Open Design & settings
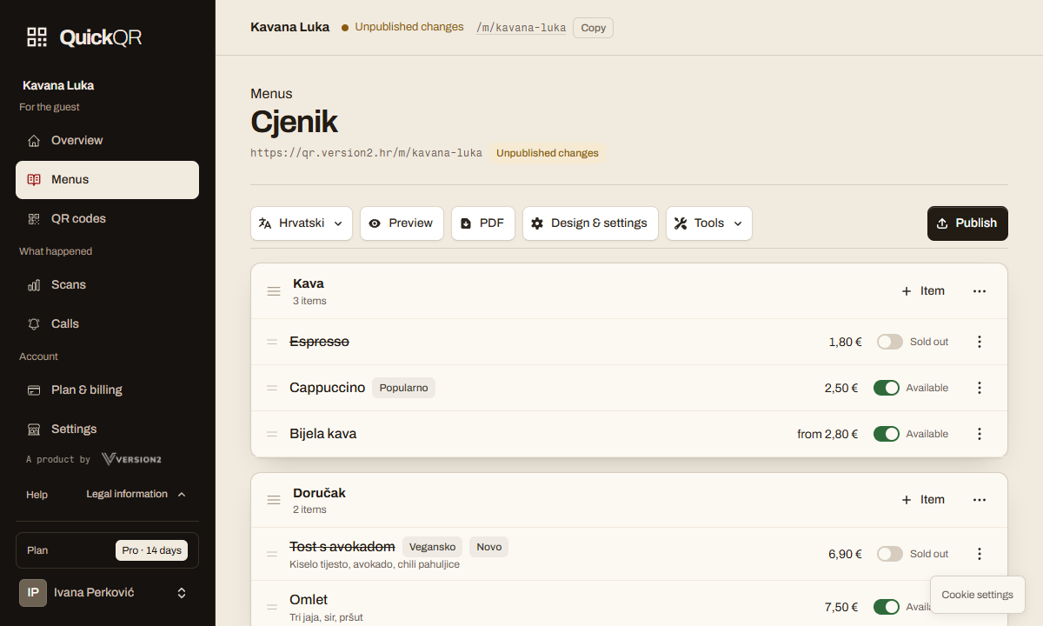Image resolution: width=1043 pixels, height=626 pixels. (x=590, y=223)
